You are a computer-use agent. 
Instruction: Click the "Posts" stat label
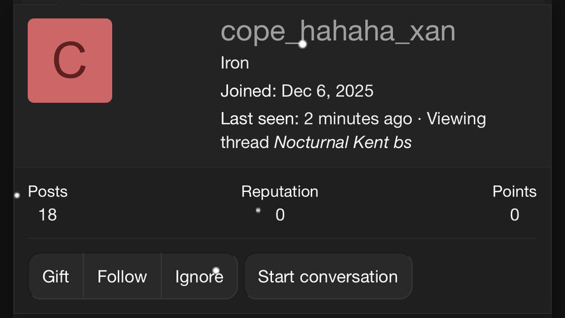click(48, 191)
